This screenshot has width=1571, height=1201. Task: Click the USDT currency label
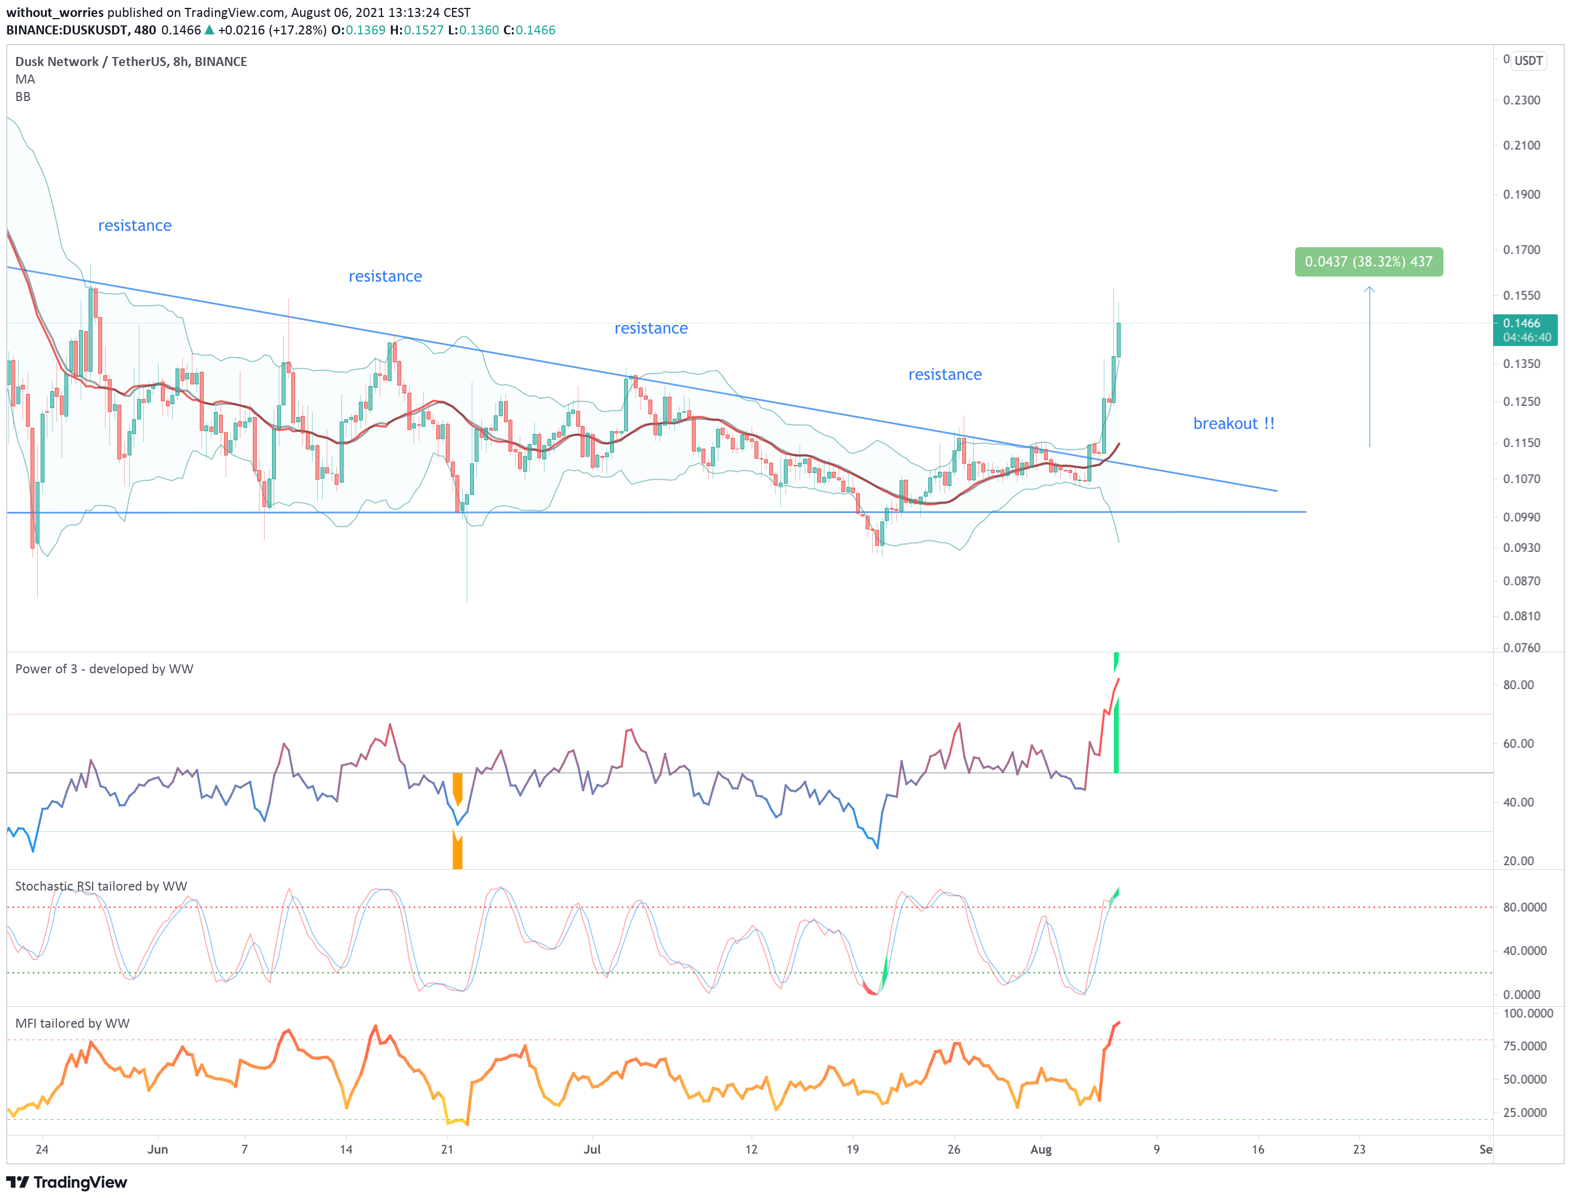pyautogui.click(x=1528, y=61)
